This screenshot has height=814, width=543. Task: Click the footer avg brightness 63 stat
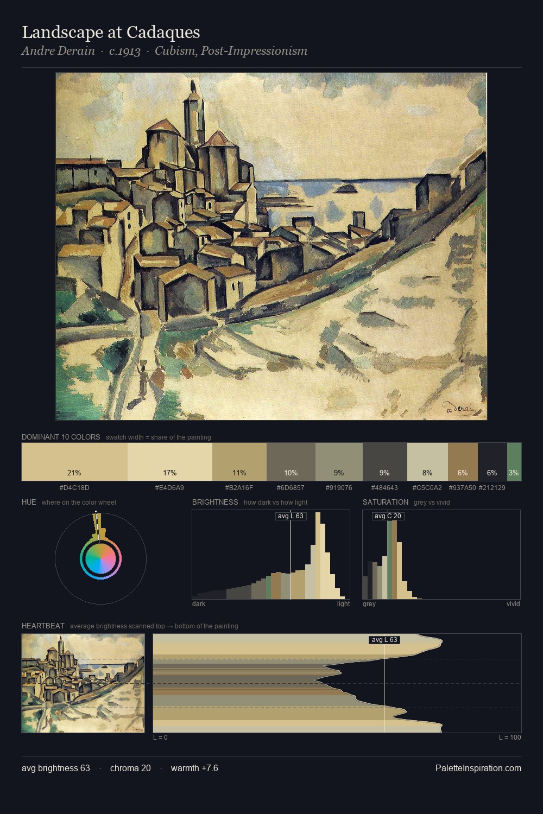click(56, 768)
